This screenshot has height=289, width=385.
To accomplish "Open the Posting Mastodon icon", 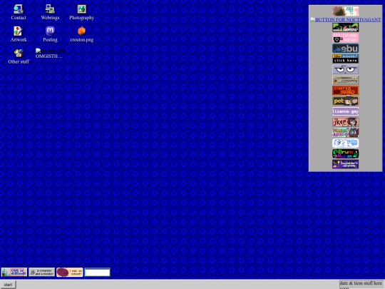I will (50, 34).
